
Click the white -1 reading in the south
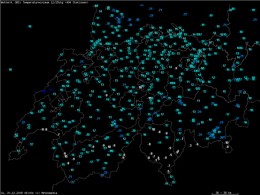tap(155, 160)
